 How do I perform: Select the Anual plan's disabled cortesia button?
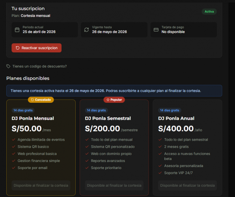click(x=187, y=186)
